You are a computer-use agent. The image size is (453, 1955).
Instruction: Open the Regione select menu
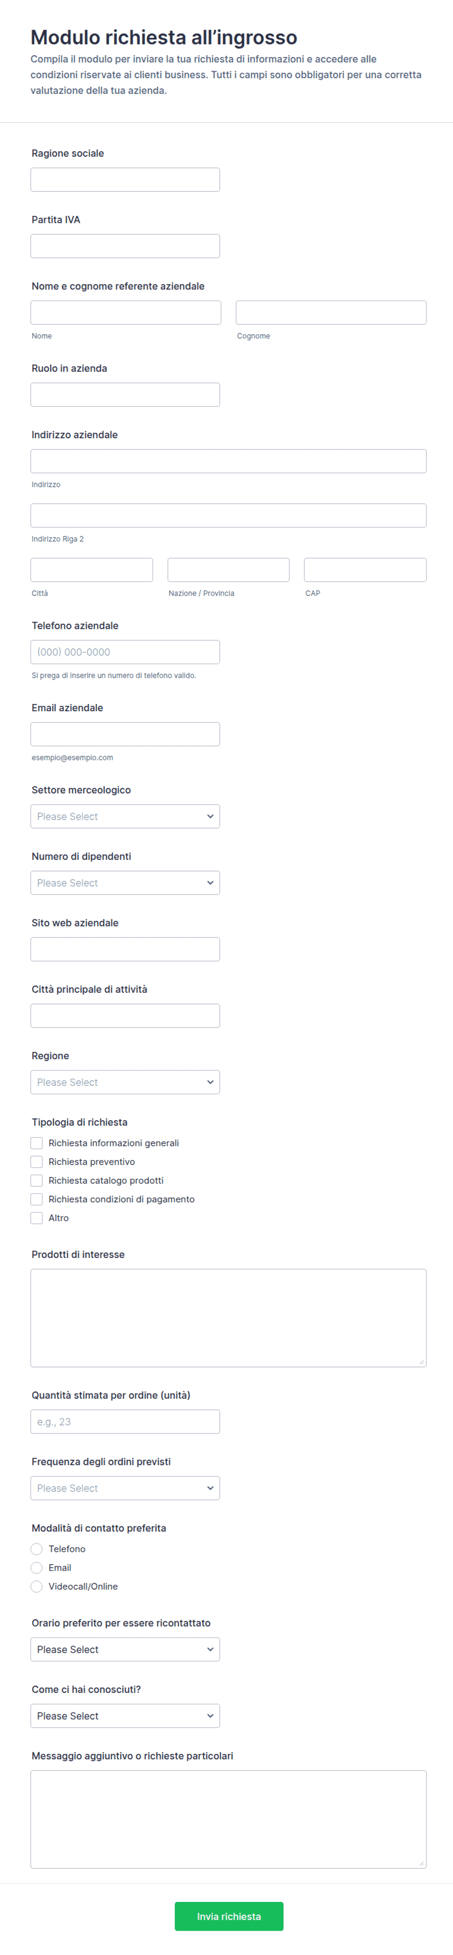tap(125, 1082)
